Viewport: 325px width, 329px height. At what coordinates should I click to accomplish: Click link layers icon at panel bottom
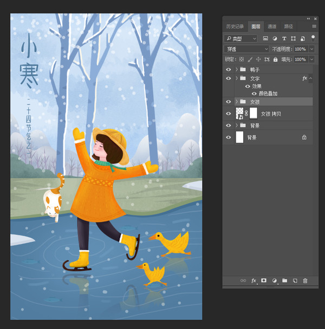click(x=243, y=280)
